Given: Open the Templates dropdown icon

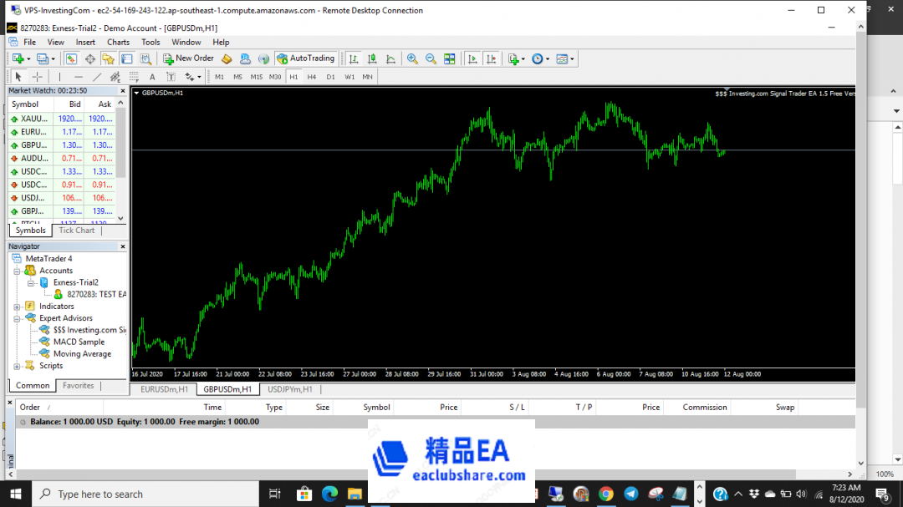Looking at the screenshot, I should [x=565, y=58].
